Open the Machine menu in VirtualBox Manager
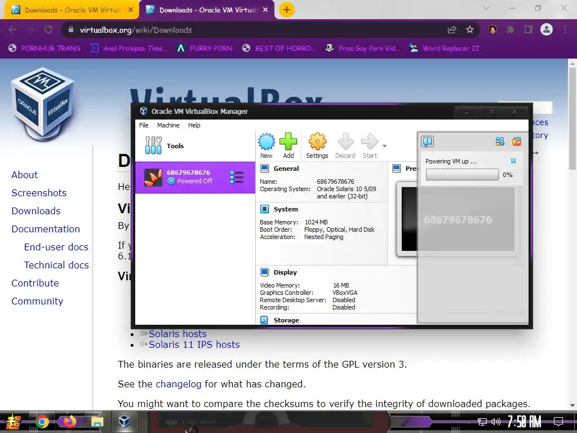The height and width of the screenshot is (433, 577). (x=168, y=125)
